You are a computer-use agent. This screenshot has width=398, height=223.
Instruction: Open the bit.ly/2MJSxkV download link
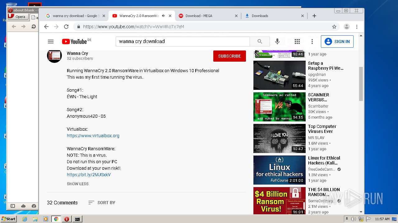(x=89, y=175)
